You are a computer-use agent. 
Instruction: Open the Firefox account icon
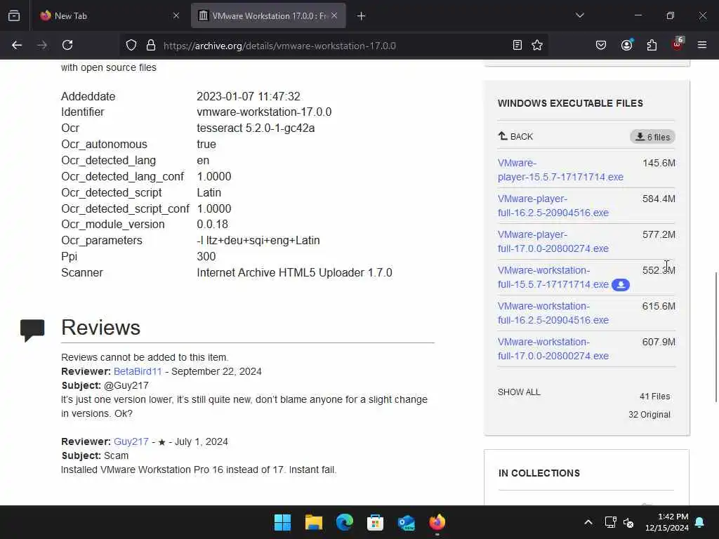pos(626,45)
